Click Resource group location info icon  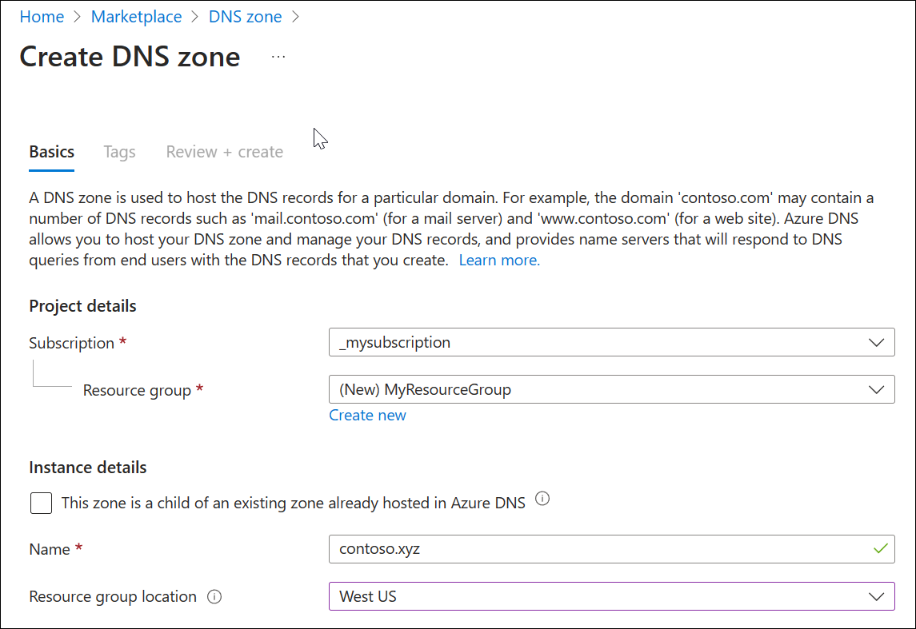click(214, 596)
